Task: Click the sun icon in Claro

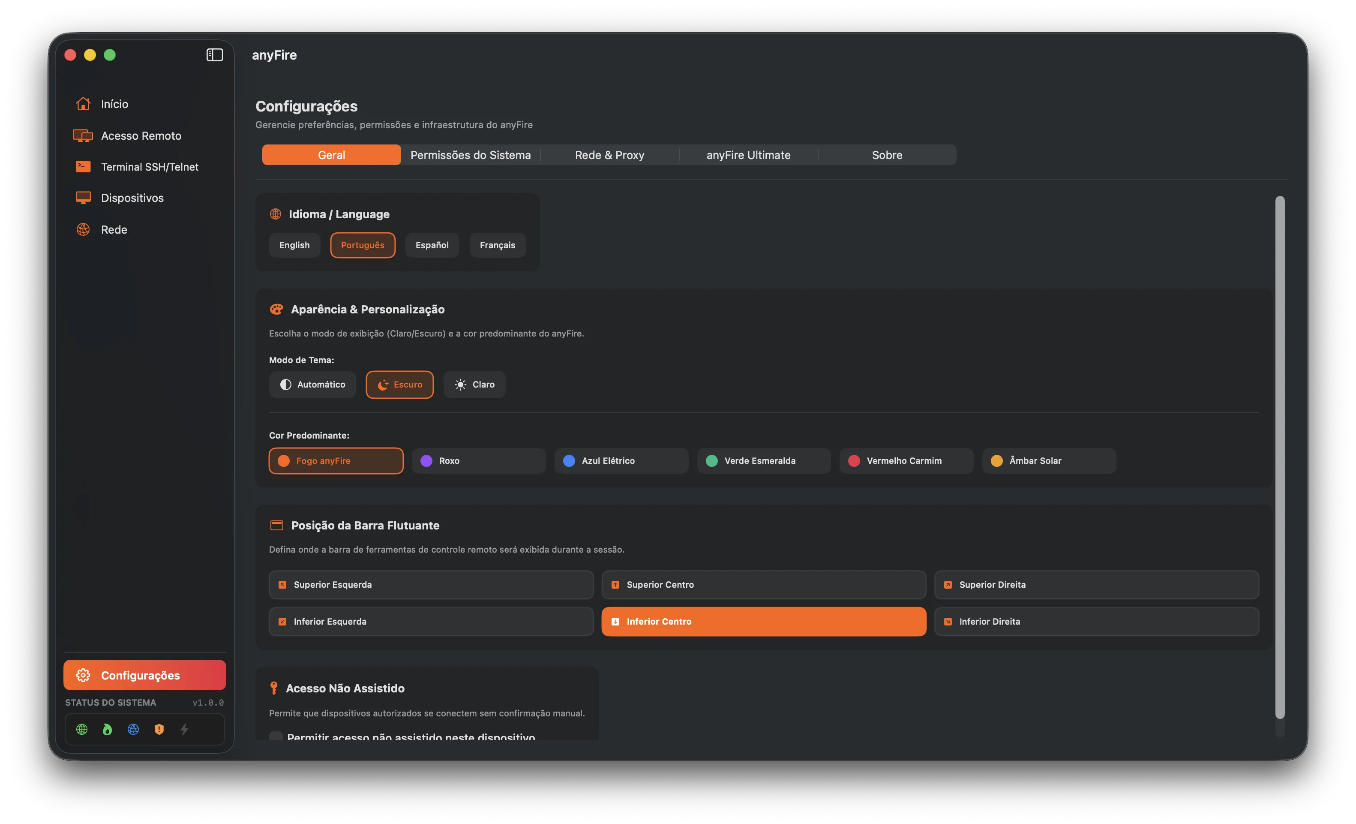Action: click(x=461, y=385)
